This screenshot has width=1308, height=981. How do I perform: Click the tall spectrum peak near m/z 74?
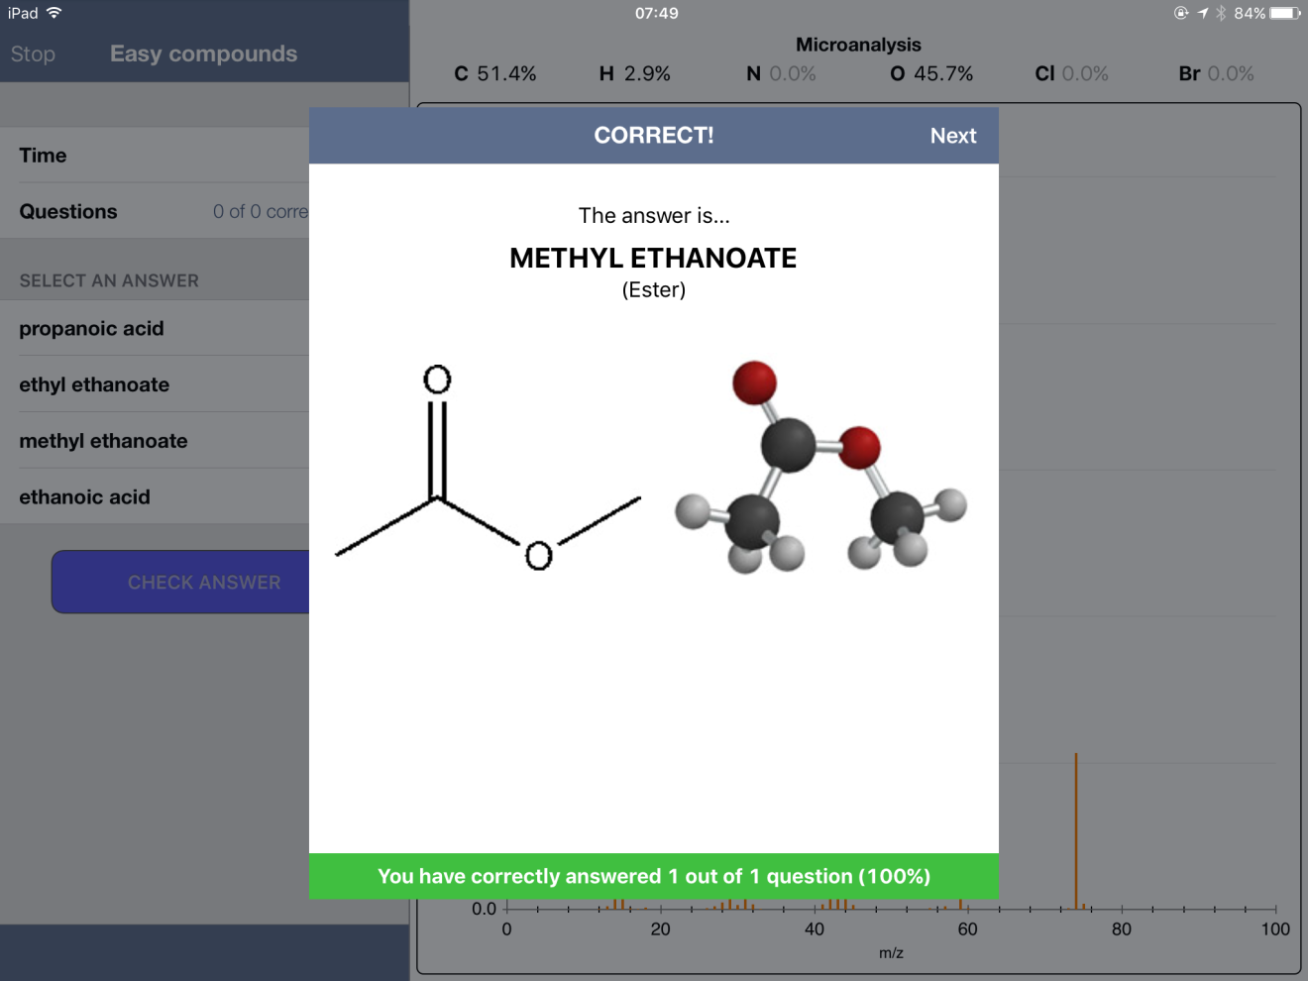click(1075, 830)
